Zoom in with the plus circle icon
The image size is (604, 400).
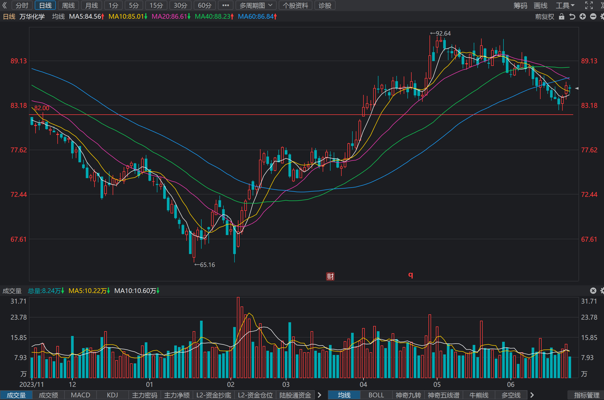[583, 17]
